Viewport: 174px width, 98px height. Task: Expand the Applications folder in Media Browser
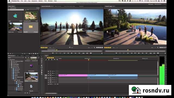[x=12, y=69]
